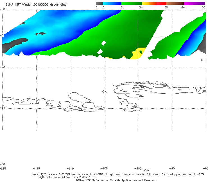The height and width of the screenshot is (182, 208).
Task: Click the longitude label '-100'
Action: pos(138,168)
